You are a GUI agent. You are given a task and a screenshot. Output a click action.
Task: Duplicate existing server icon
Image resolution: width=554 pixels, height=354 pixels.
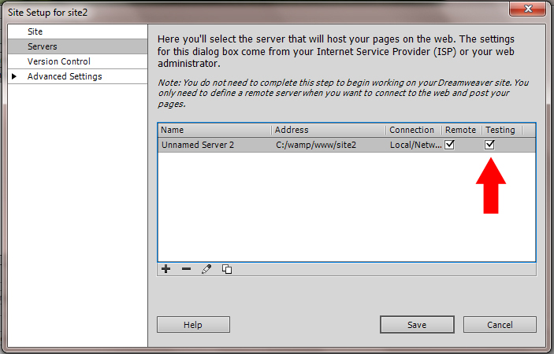click(x=227, y=269)
